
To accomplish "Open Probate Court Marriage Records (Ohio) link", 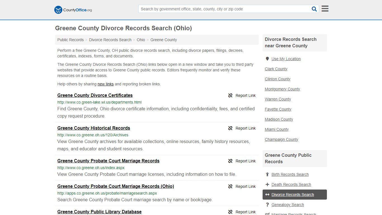I will [x=115, y=186].
